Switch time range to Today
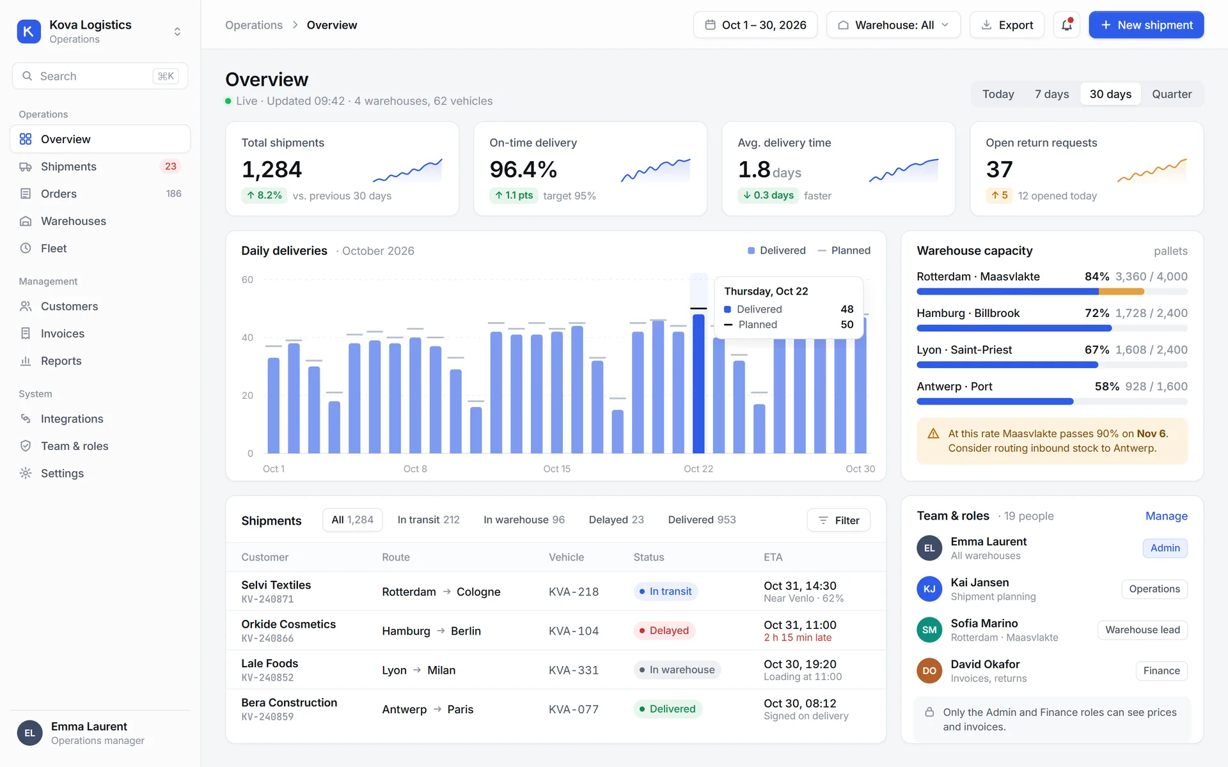1228x767 pixels. point(998,94)
